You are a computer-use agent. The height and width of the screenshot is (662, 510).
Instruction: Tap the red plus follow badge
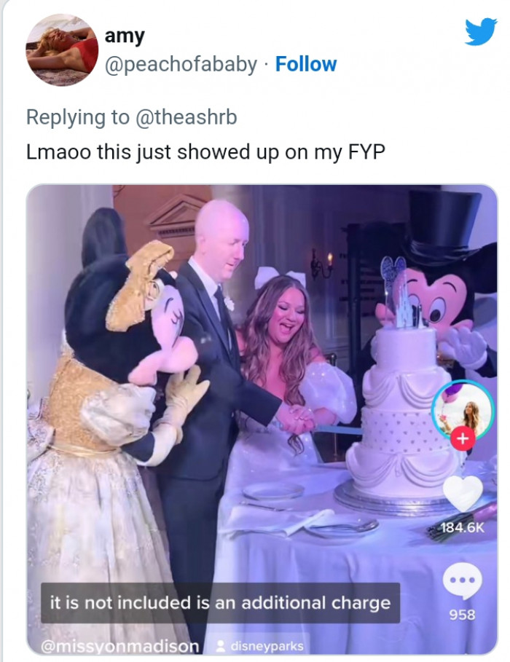coord(463,438)
